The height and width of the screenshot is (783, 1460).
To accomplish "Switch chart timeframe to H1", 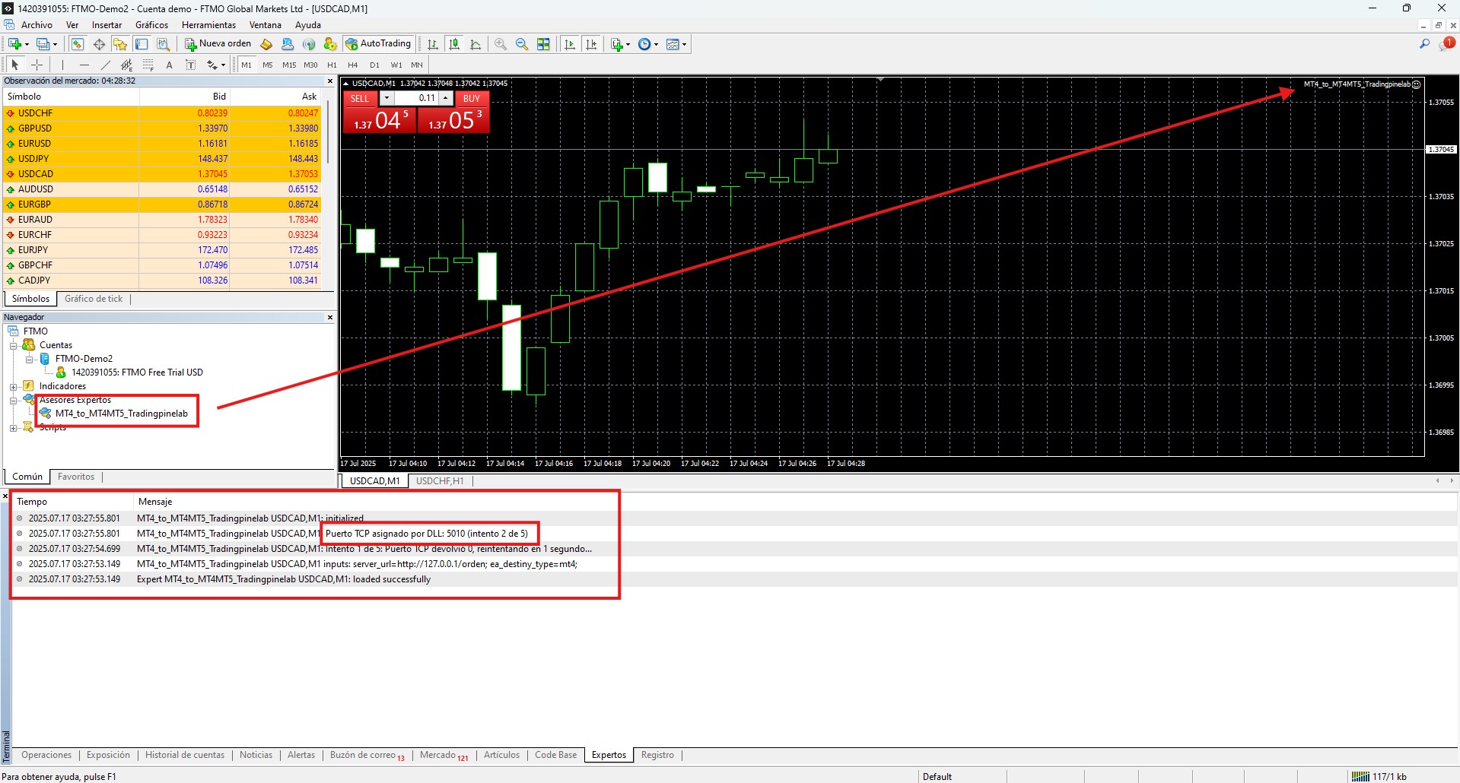I will point(331,65).
